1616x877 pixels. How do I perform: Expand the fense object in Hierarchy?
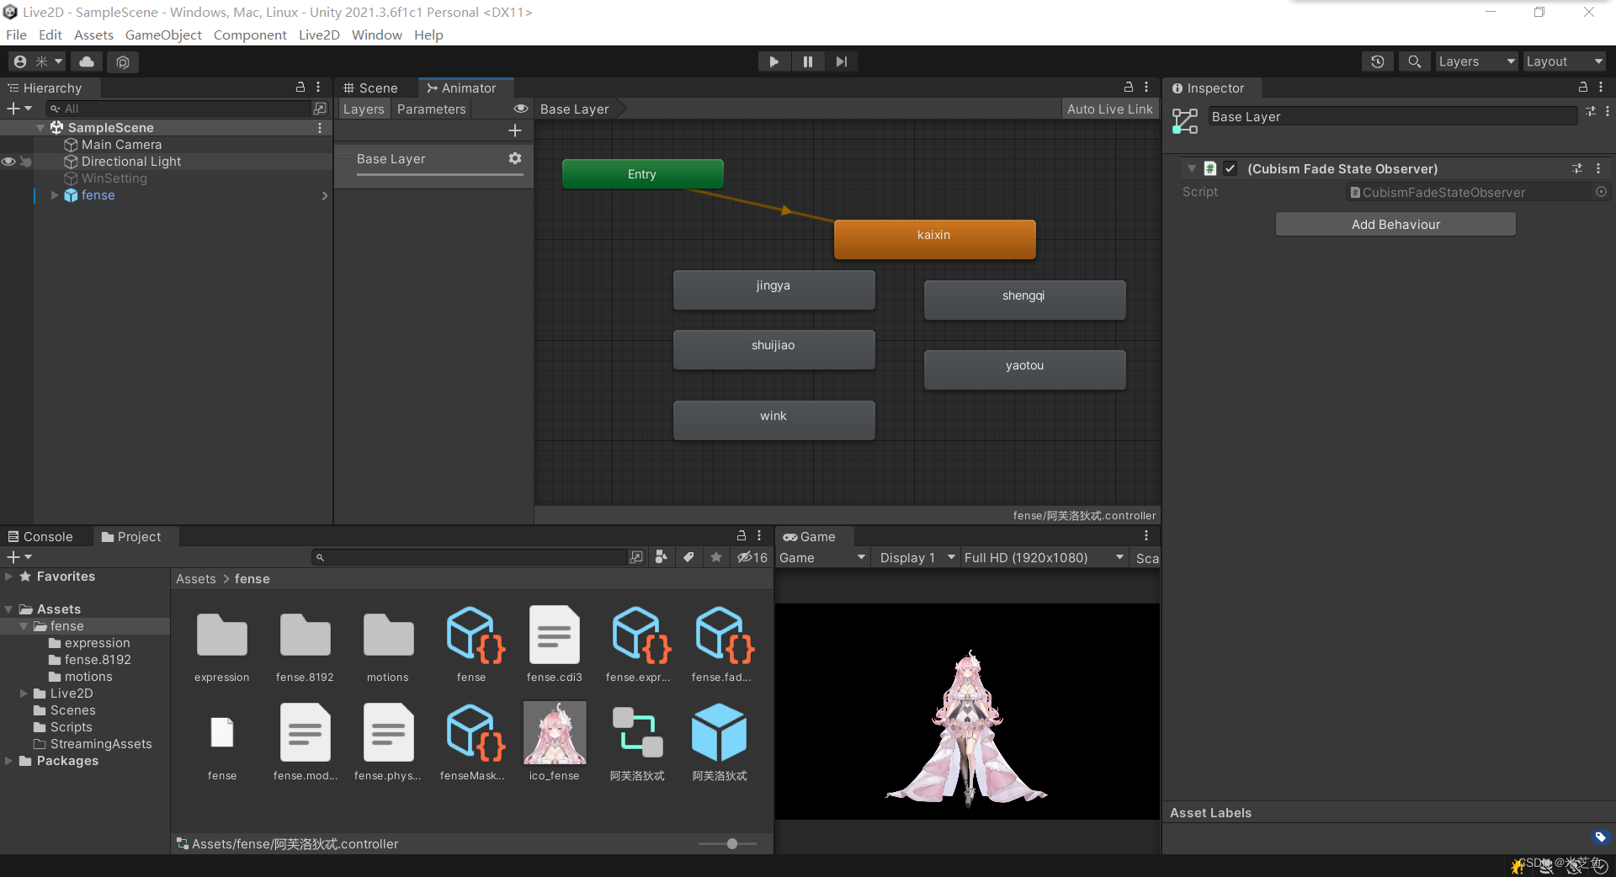pyautogui.click(x=55, y=195)
